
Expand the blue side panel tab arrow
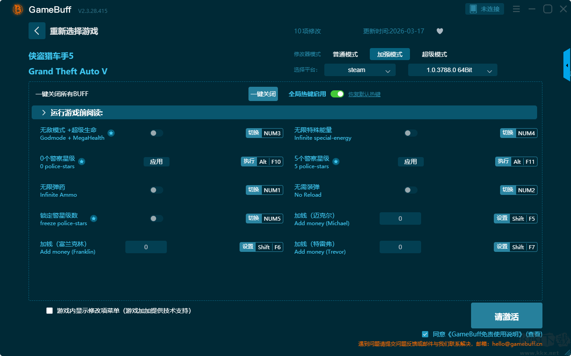pos(567,65)
